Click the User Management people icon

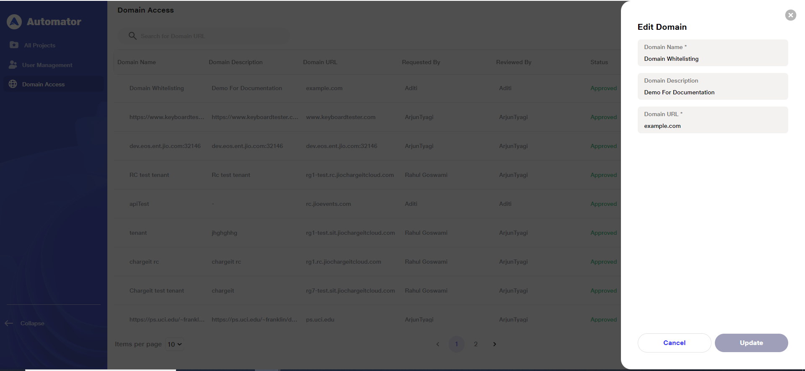13,65
